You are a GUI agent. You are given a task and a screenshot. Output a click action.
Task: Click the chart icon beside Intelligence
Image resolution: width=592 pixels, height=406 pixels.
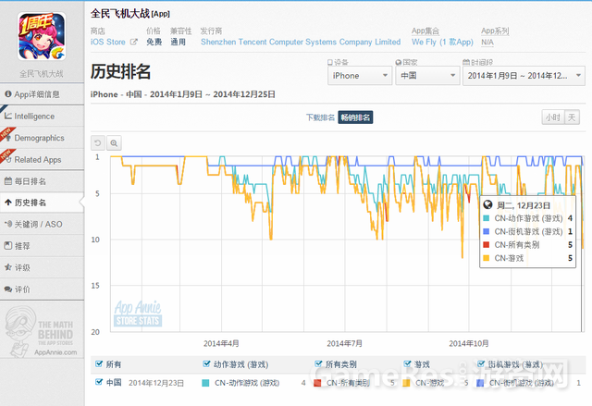point(8,116)
